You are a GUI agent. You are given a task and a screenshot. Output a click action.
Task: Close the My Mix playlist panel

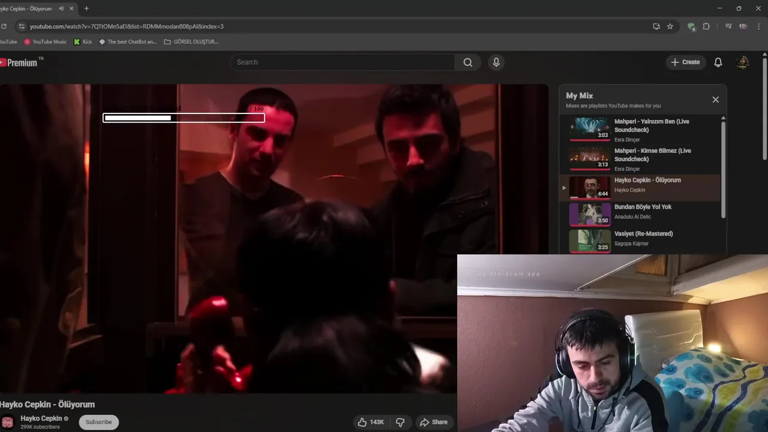(715, 100)
